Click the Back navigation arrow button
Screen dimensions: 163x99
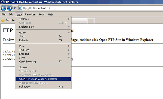pyautogui.click(x=4, y=8)
